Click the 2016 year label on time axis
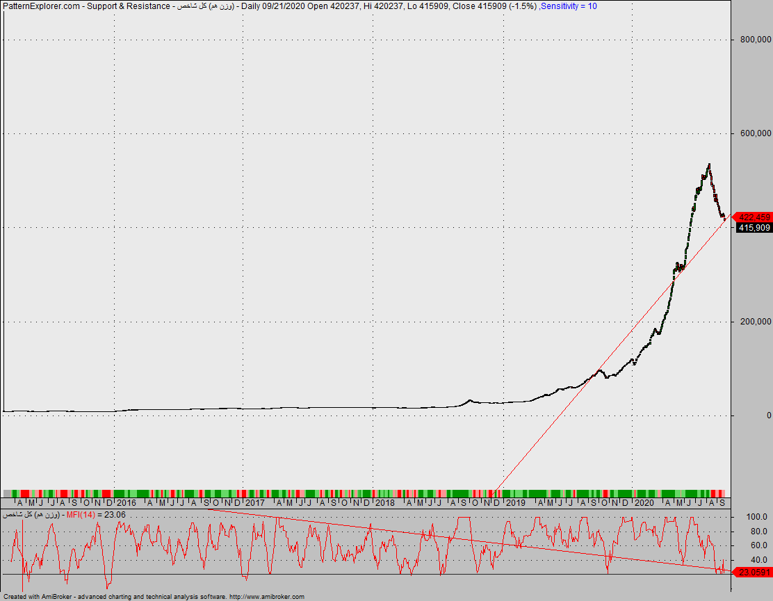 click(127, 503)
